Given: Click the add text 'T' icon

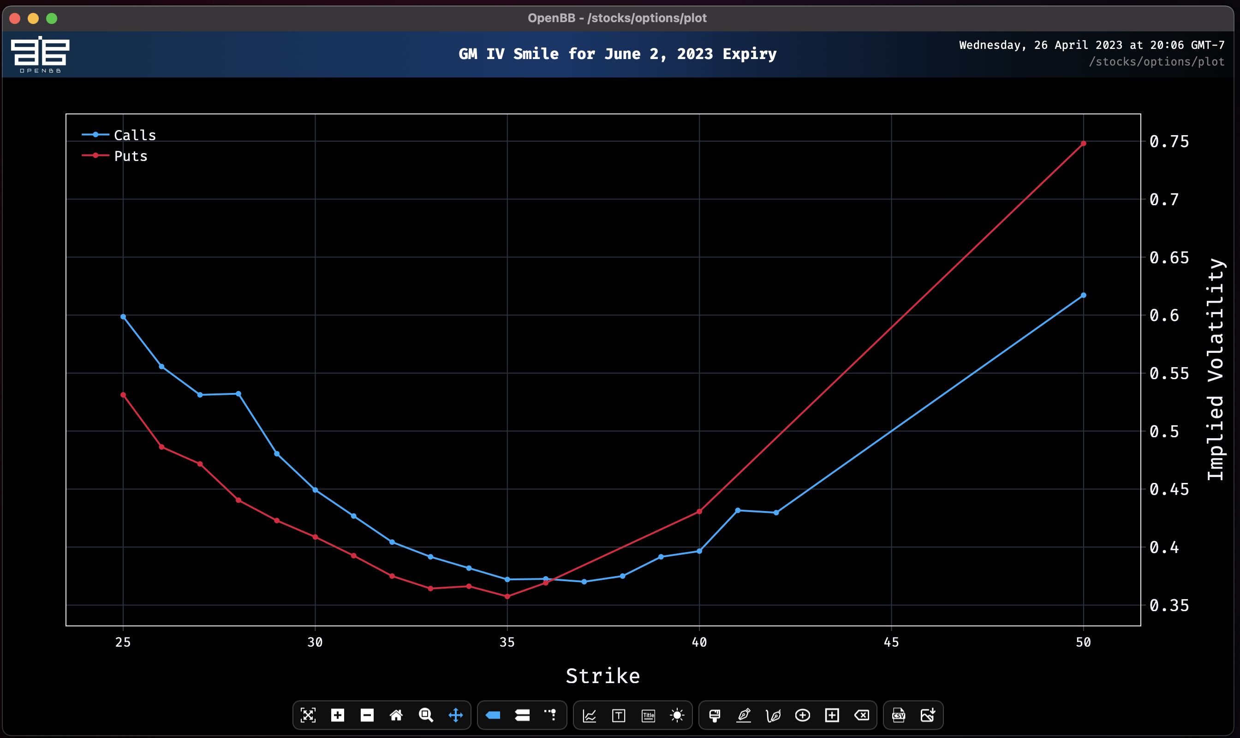Looking at the screenshot, I should 619,715.
